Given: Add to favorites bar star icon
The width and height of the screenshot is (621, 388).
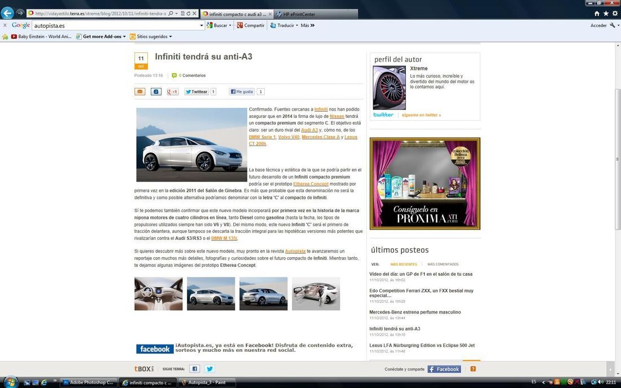Looking at the screenshot, I should [x=5, y=37].
